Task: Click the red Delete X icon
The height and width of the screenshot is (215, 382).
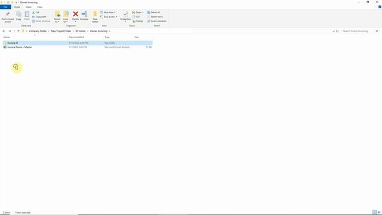Action: click(x=76, y=14)
